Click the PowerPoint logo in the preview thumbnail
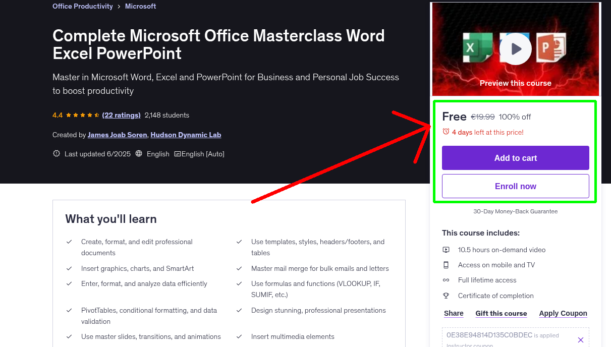The image size is (611, 347). tap(551, 47)
